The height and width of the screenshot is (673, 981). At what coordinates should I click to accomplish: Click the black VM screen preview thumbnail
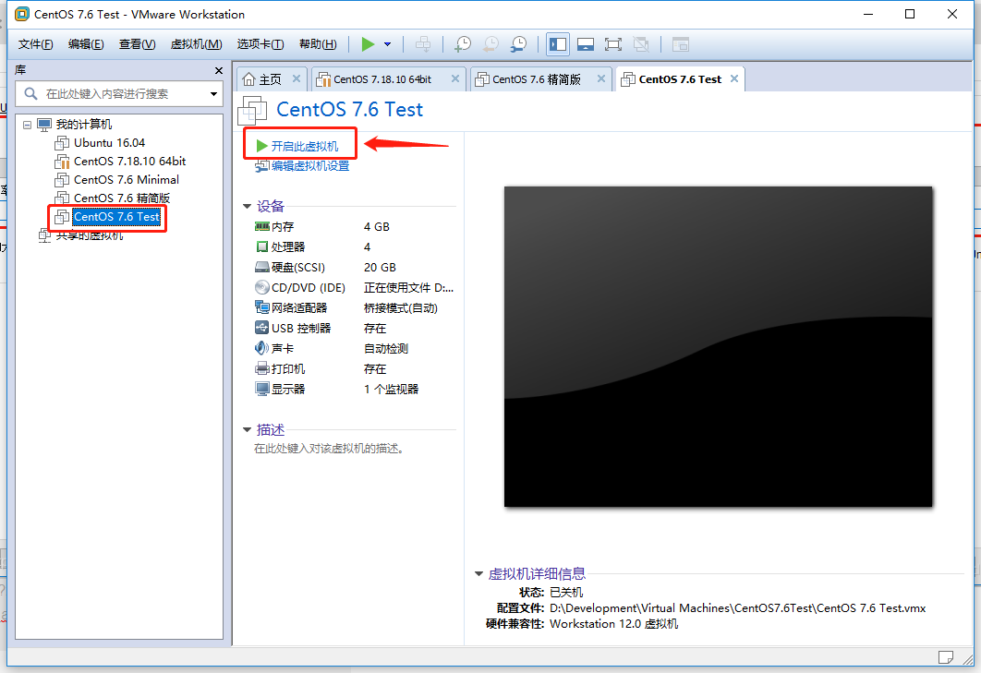[719, 346]
